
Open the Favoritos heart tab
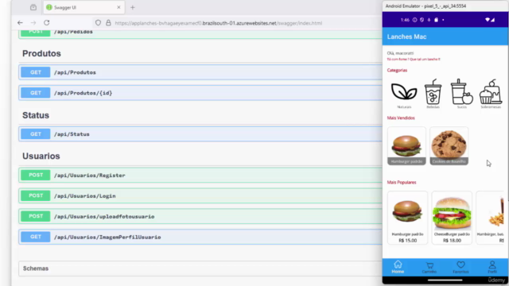pyautogui.click(x=460, y=267)
